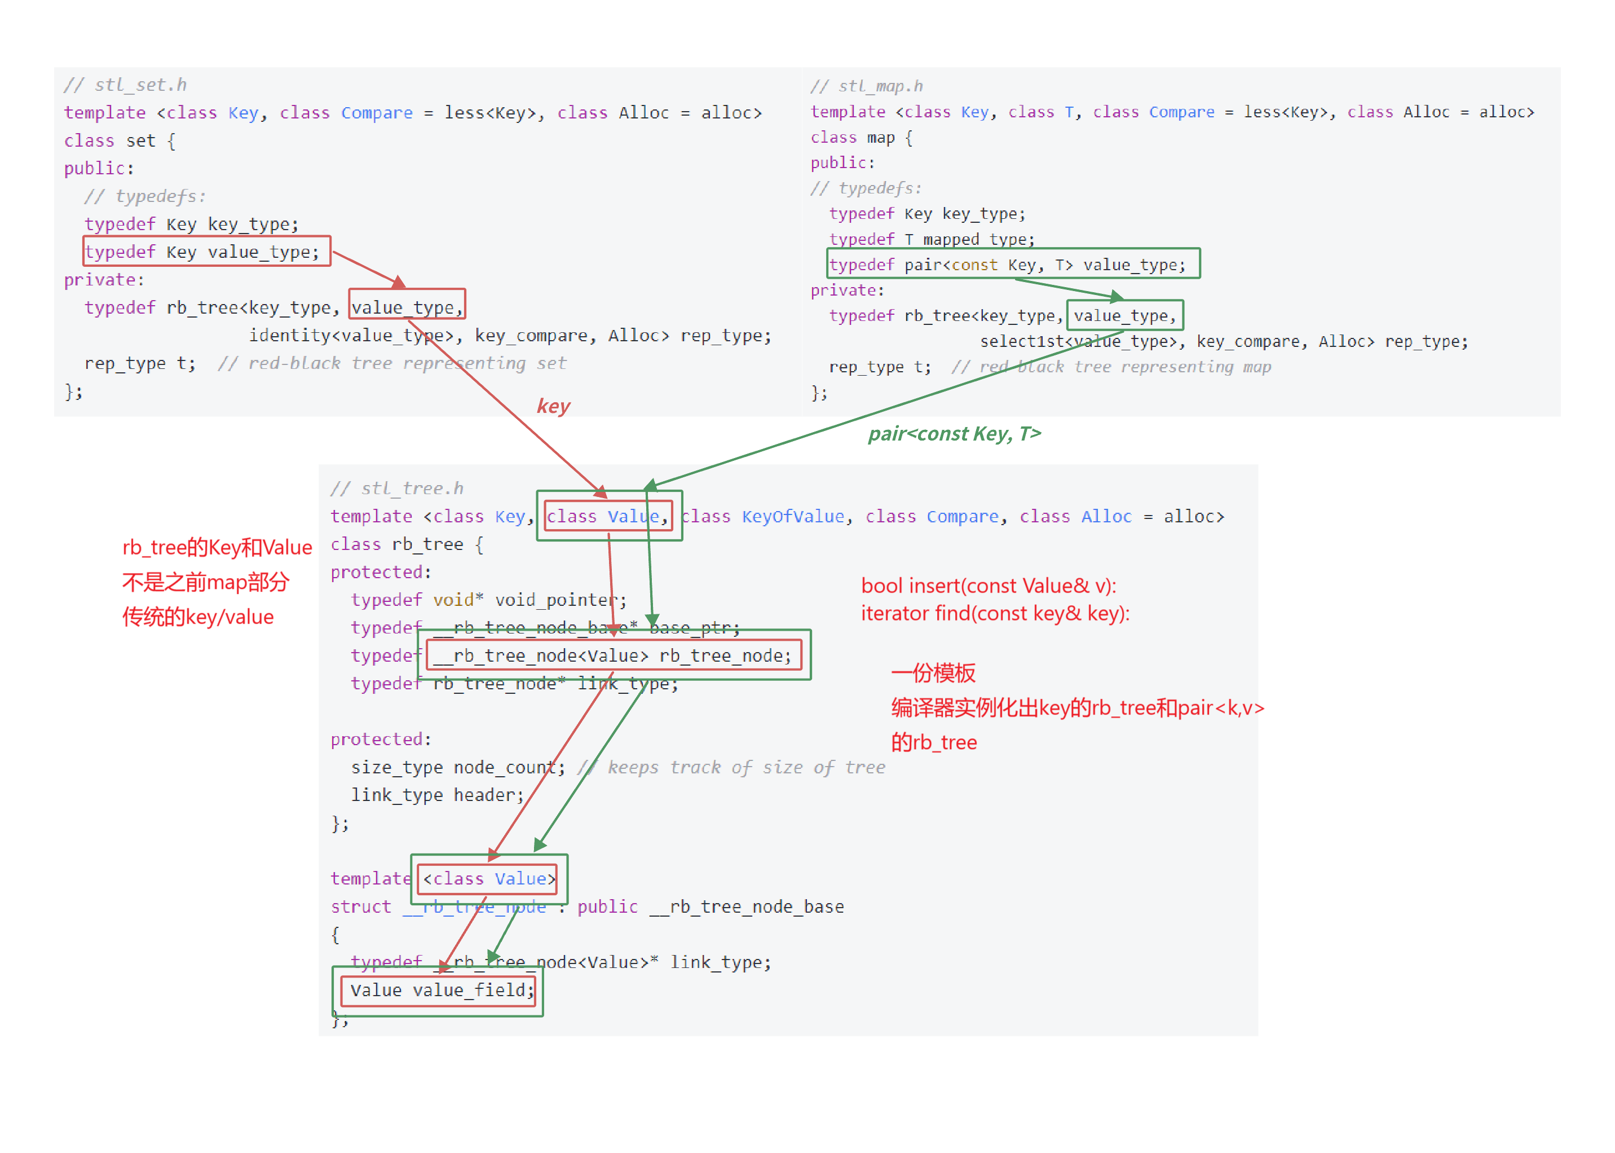Click the '传统的key/value' annotation line
This screenshot has width=1615, height=1153.
coord(198,617)
